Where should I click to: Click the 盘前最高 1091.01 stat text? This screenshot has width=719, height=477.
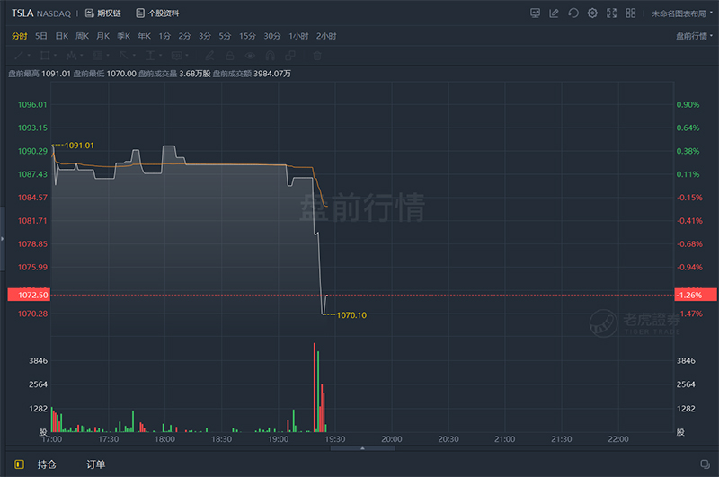tap(40, 74)
